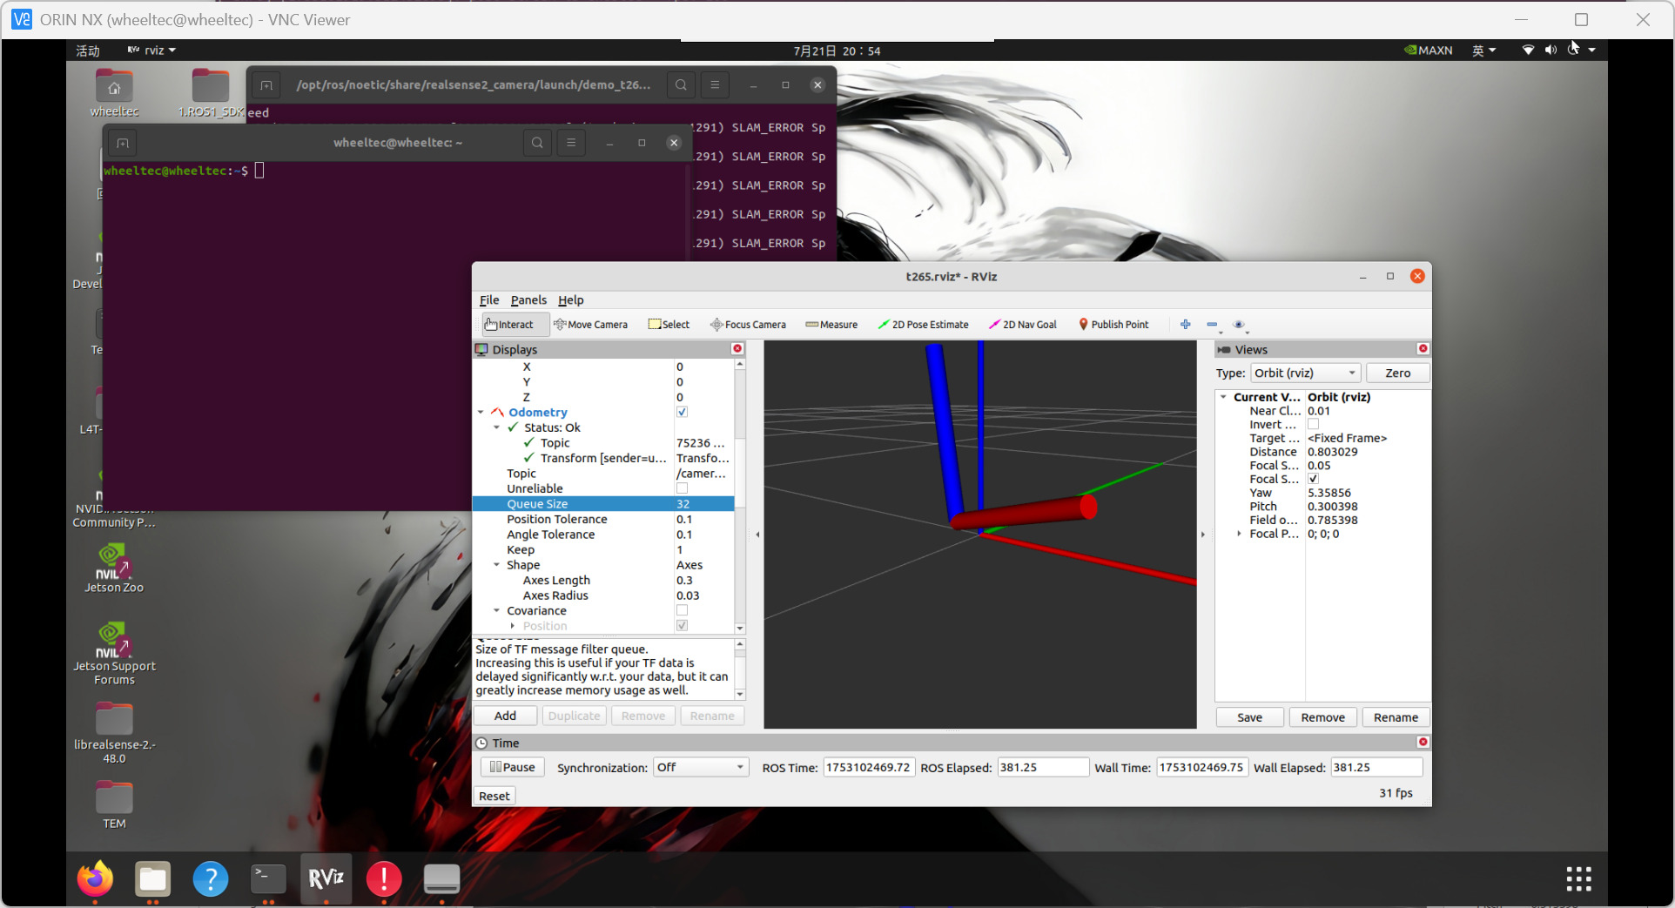Switch focus via the File menu

coord(488,299)
